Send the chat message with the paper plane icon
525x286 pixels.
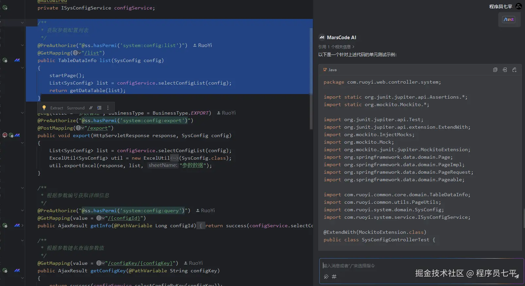(516, 276)
